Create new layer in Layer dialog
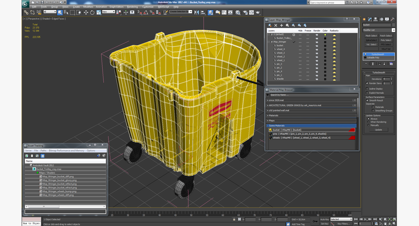 coord(270,25)
